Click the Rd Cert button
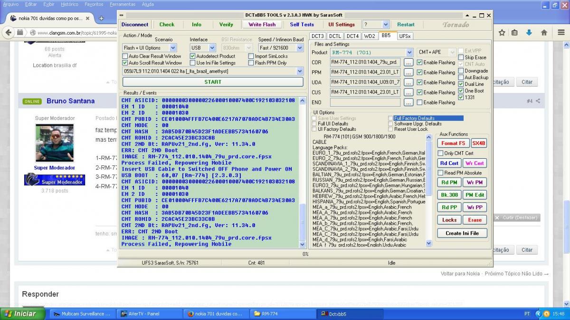 449,163
